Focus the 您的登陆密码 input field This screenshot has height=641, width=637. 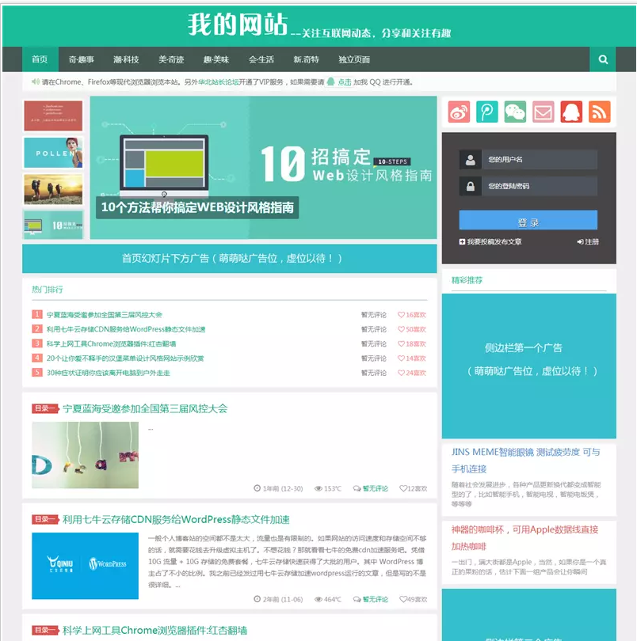540,187
